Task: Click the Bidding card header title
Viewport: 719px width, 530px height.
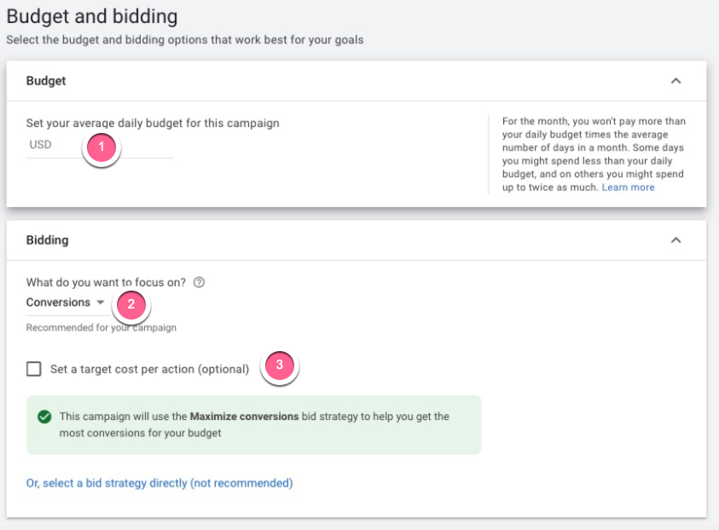Action: [x=47, y=240]
